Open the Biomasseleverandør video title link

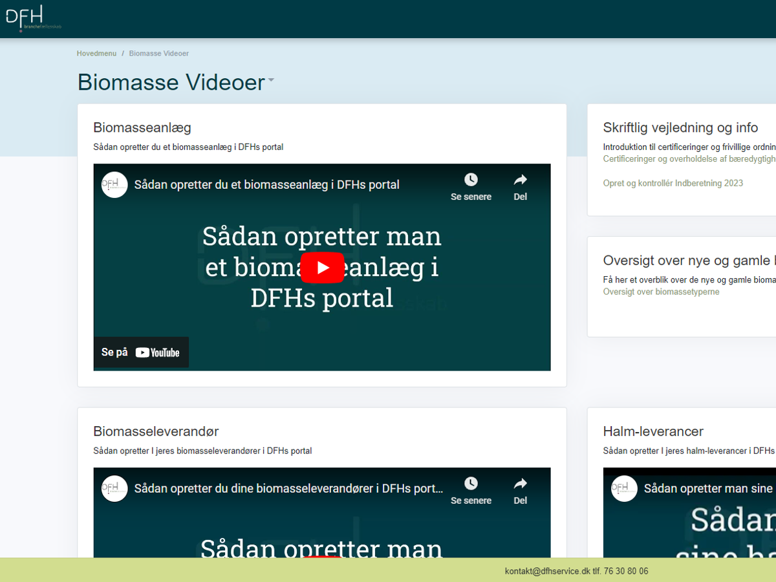tap(288, 489)
